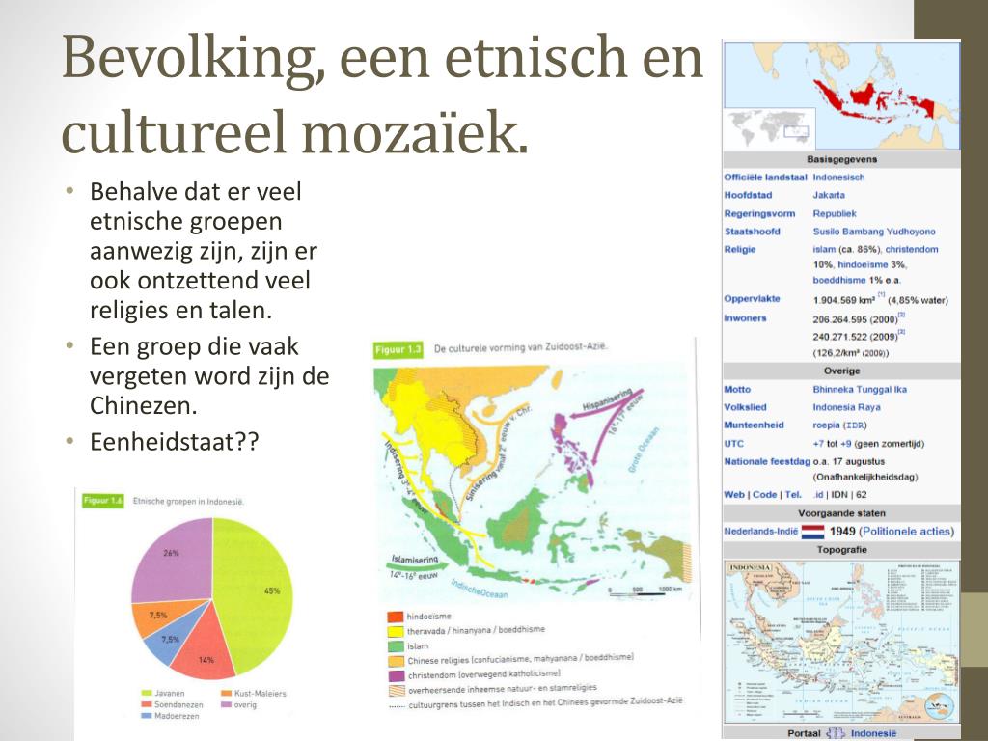Follow the 'islam' link in the Religie row
The height and width of the screenshot is (741, 988).
coord(824,250)
